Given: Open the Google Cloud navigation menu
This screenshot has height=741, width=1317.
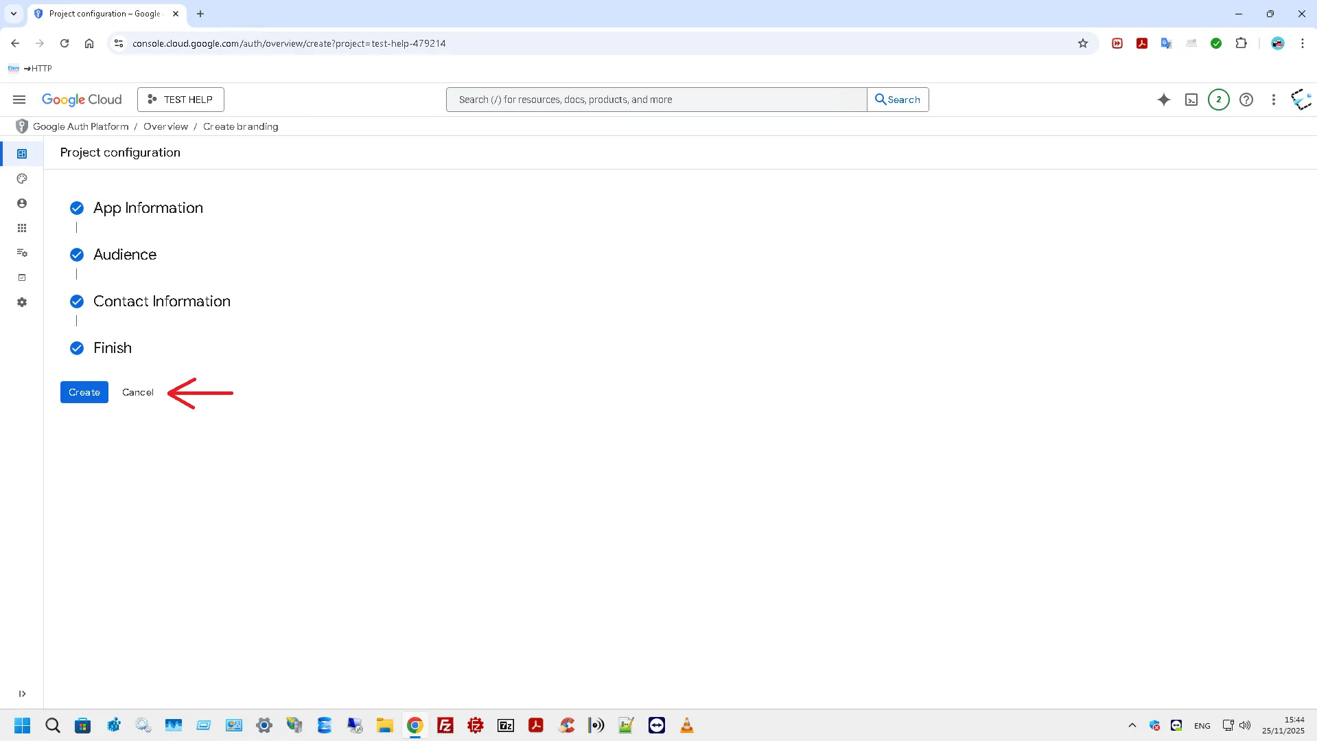Looking at the screenshot, I should [19, 100].
